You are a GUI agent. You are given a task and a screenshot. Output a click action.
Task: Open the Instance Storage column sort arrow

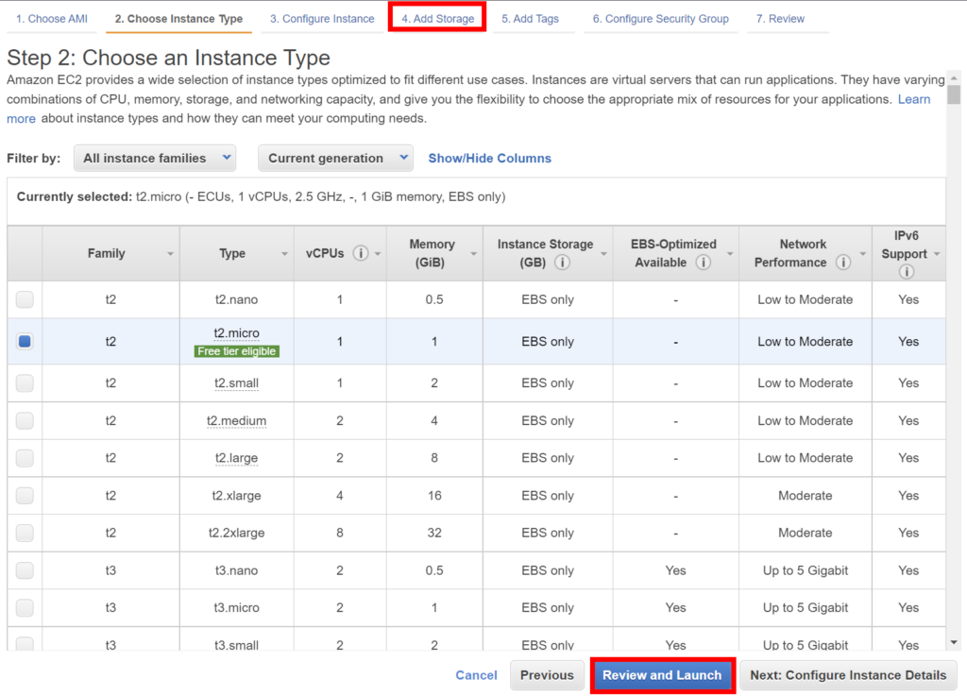(603, 254)
